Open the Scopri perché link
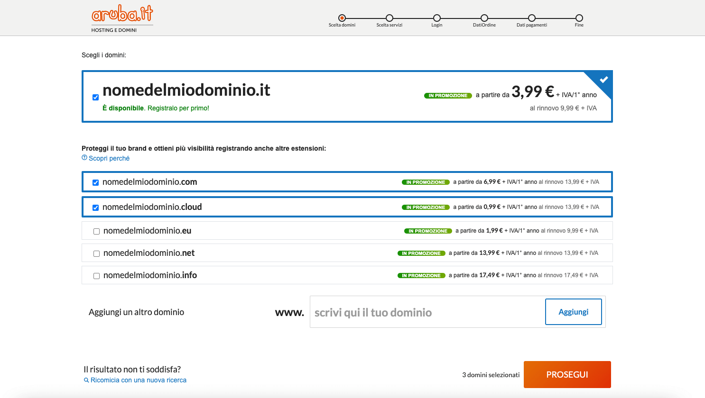Viewport: 705px width, 398px height. coord(108,158)
